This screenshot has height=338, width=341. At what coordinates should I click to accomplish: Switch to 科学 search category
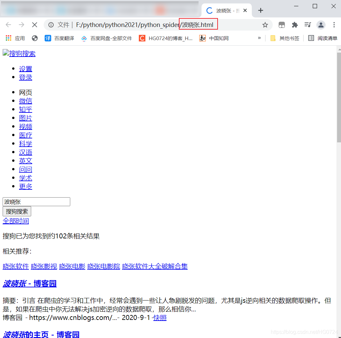pyautogui.click(x=26, y=144)
